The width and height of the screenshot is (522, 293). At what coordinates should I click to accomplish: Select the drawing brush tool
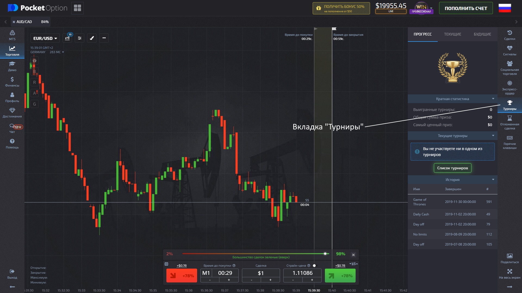click(x=92, y=38)
